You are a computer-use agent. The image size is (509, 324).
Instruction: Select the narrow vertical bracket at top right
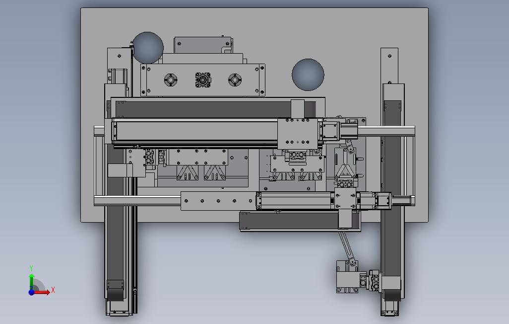[x=389, y=66]
